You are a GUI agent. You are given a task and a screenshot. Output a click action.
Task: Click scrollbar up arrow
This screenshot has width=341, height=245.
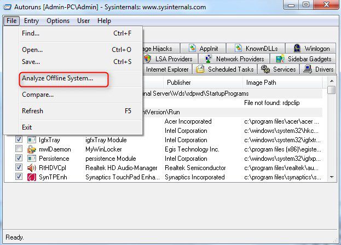point(332,81)
